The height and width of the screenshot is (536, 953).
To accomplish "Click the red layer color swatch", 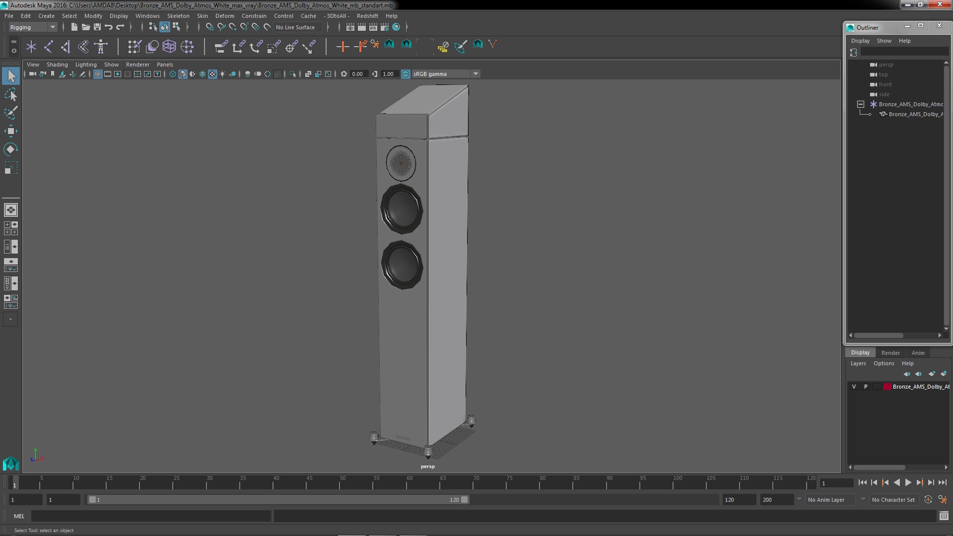I will [887, 387].
